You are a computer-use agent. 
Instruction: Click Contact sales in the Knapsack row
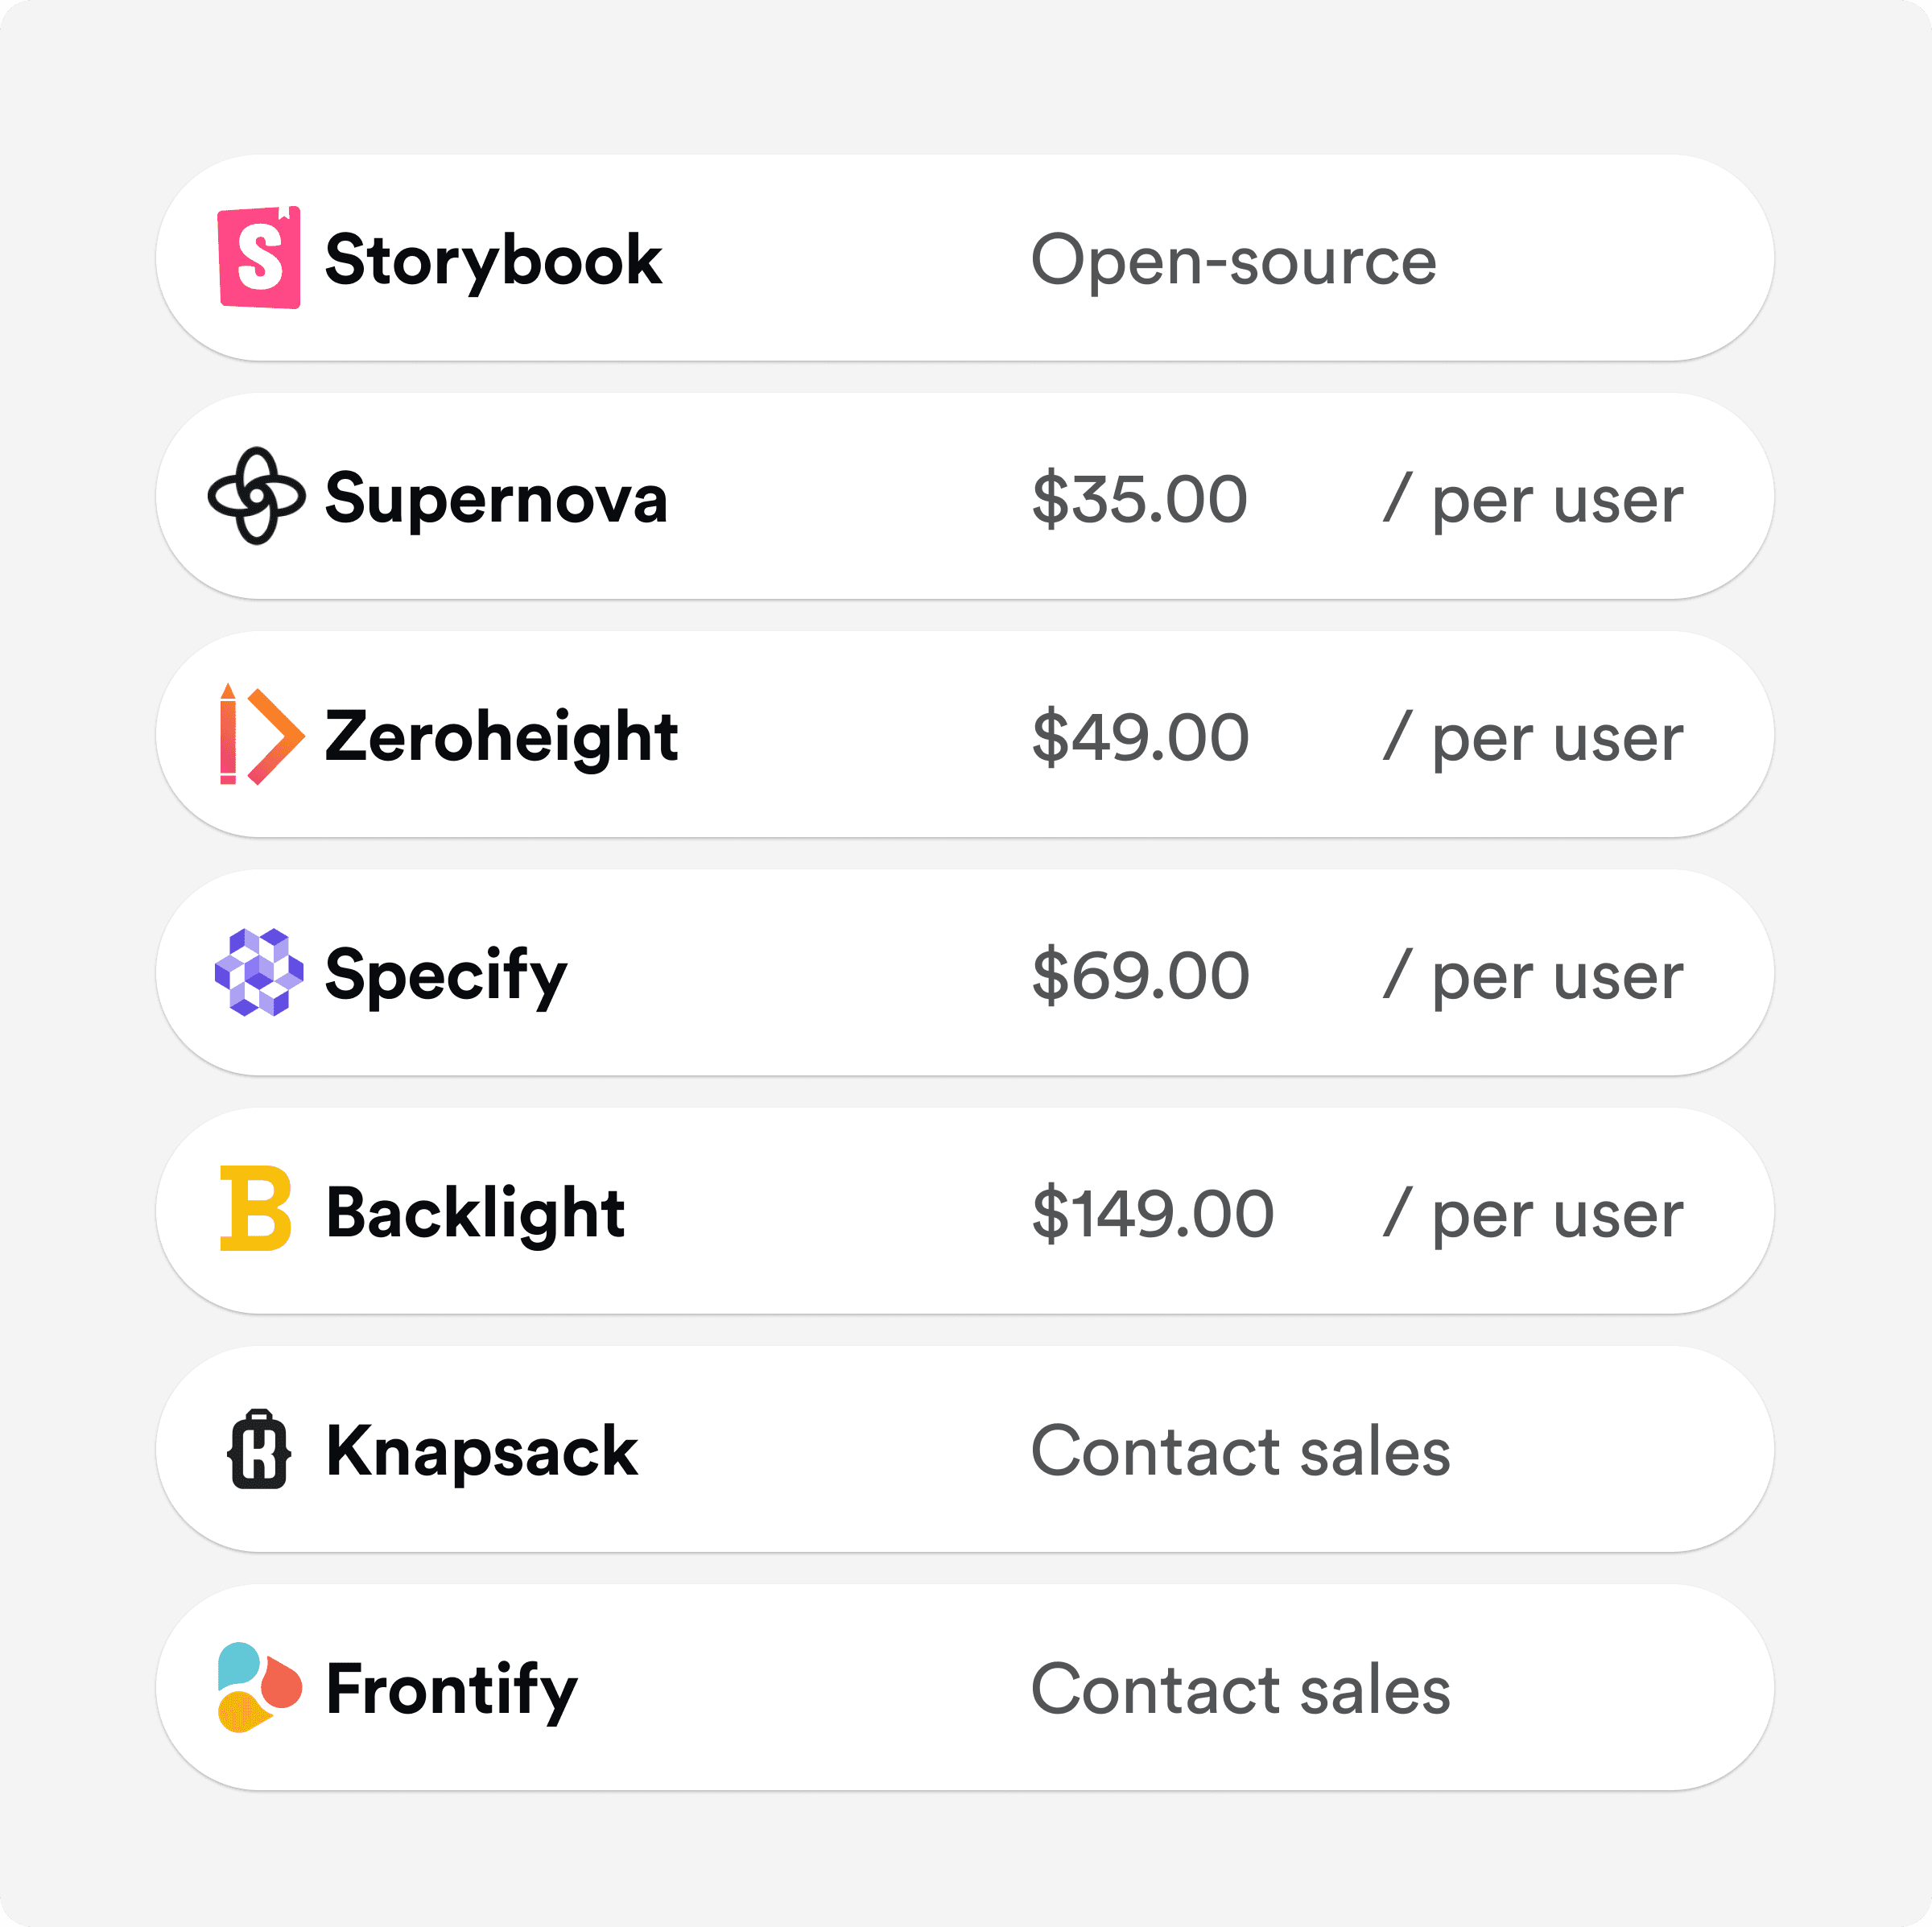point(1240,1451)
